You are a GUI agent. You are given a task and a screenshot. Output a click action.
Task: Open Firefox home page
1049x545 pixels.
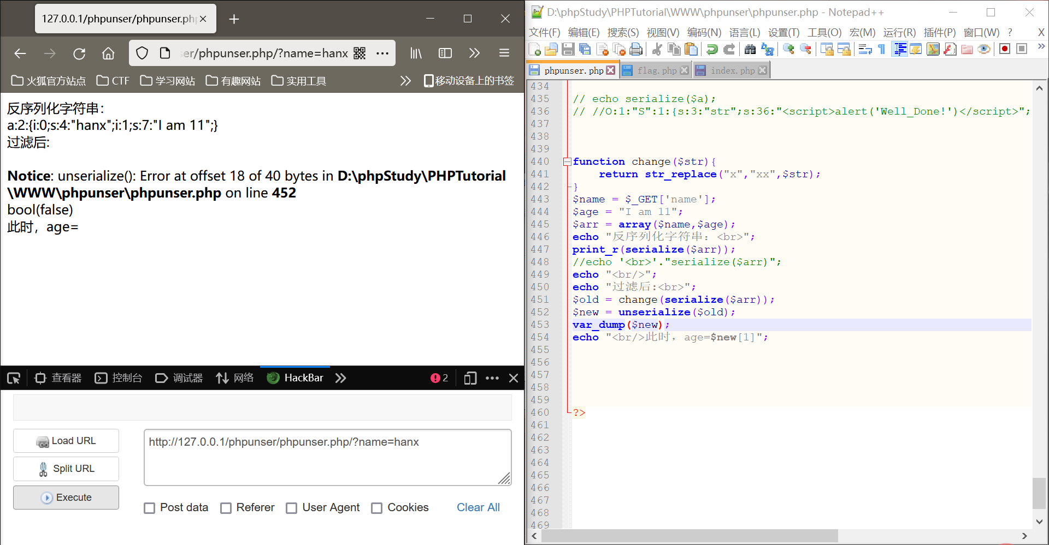pyautogui.click(x=108, y=53)
